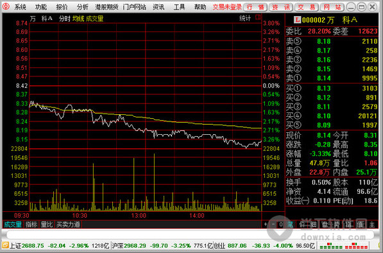Click the 涨幅 value -3.33%
The width and height of the screenshot is (383, 253).
320,154
